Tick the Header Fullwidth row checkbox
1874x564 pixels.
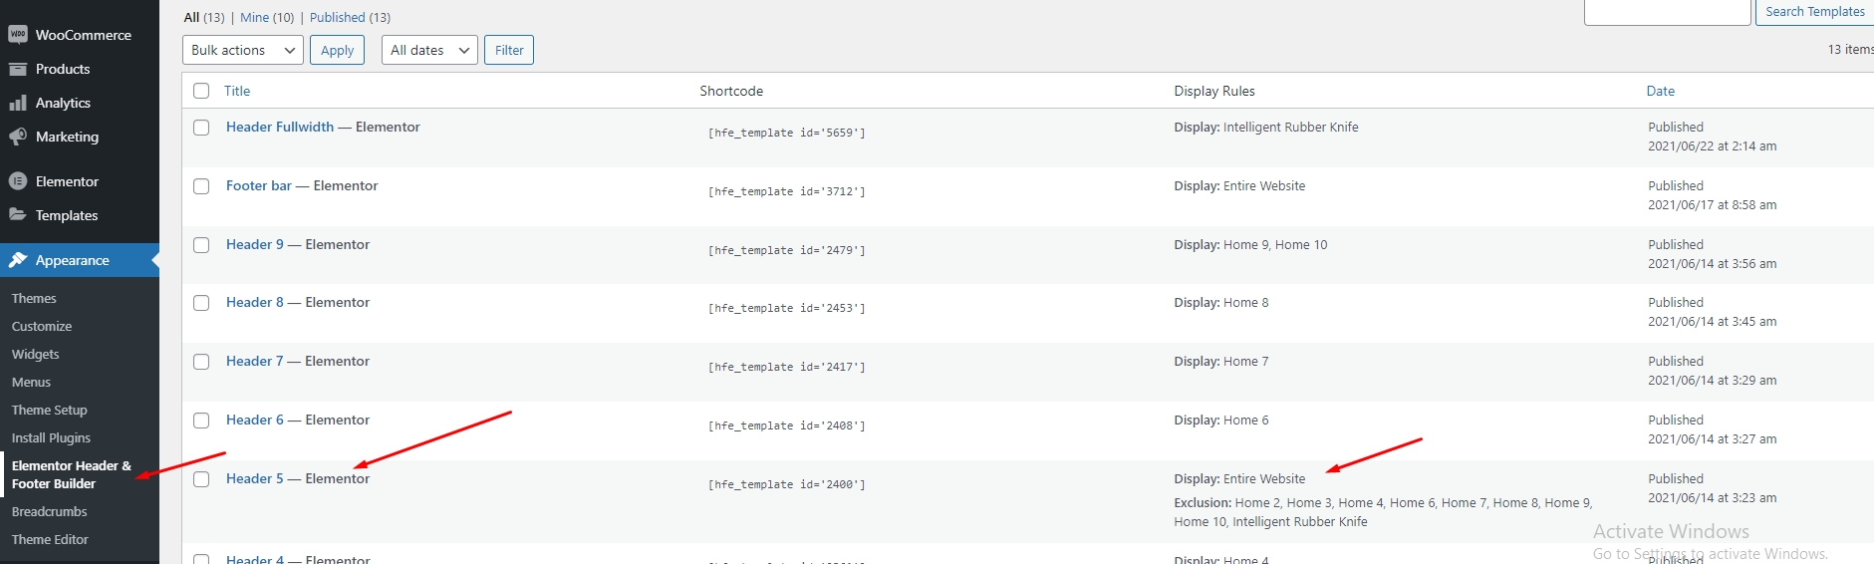(x=201, y=128)
